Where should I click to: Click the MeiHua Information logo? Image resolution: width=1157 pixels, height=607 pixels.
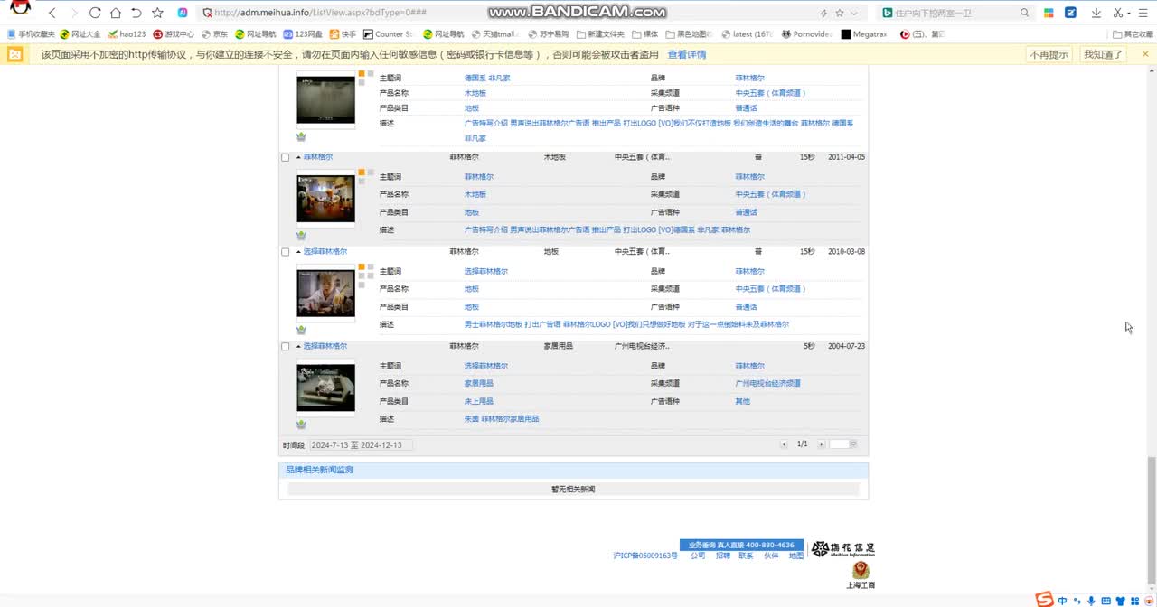pyautogui.click(x=842, y=549)
